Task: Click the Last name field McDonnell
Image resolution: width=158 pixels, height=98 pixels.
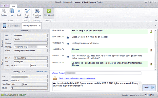Action: pos(31,36)
